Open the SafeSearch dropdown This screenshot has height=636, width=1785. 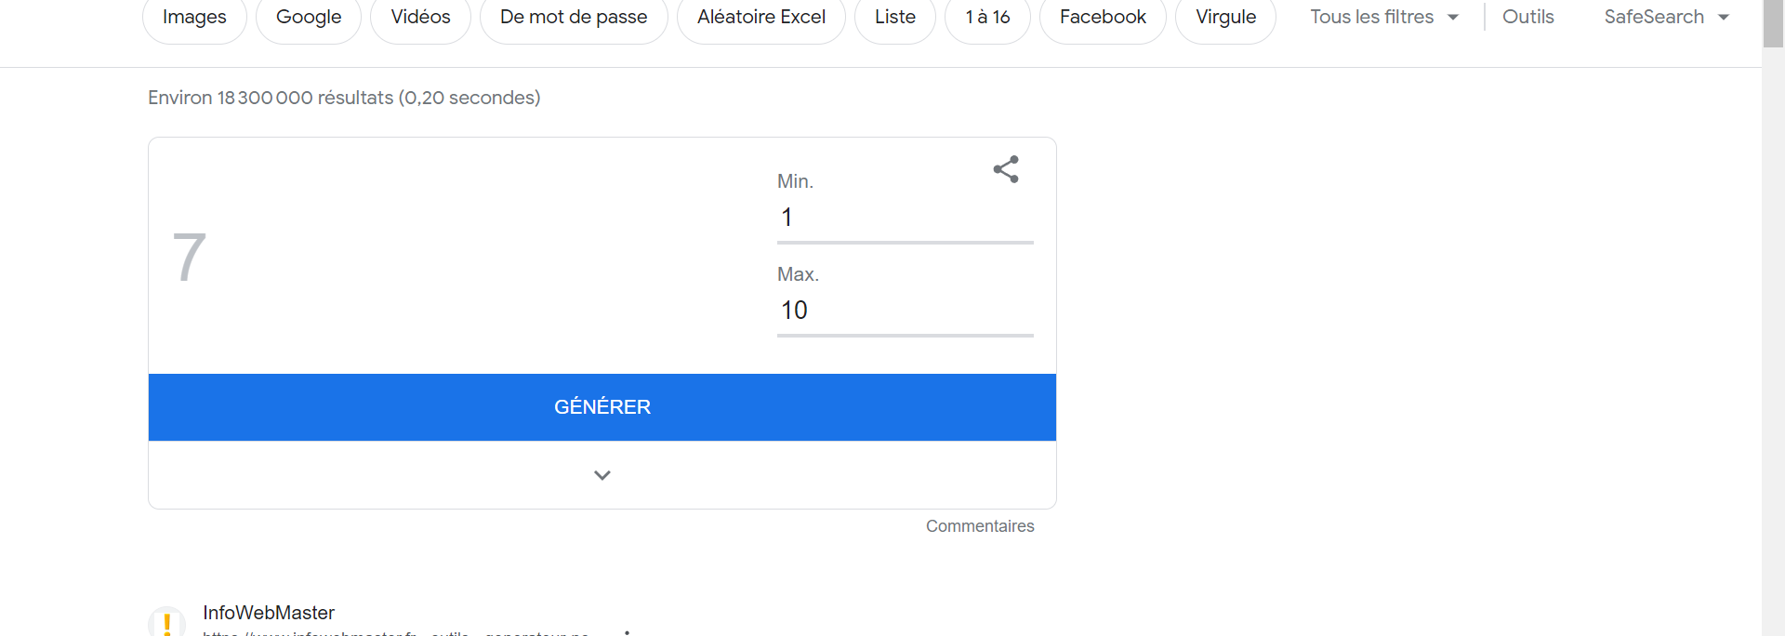[x=1666, y=17]
